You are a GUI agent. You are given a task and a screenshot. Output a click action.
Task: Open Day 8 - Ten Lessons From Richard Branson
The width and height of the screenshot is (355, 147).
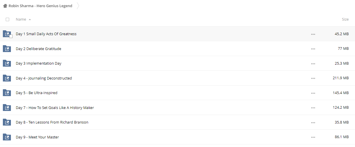pos(52,122)
